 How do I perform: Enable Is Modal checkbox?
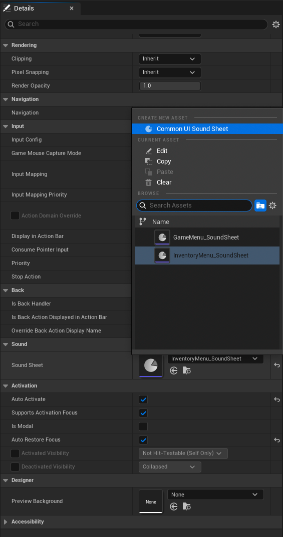[143, 426]
